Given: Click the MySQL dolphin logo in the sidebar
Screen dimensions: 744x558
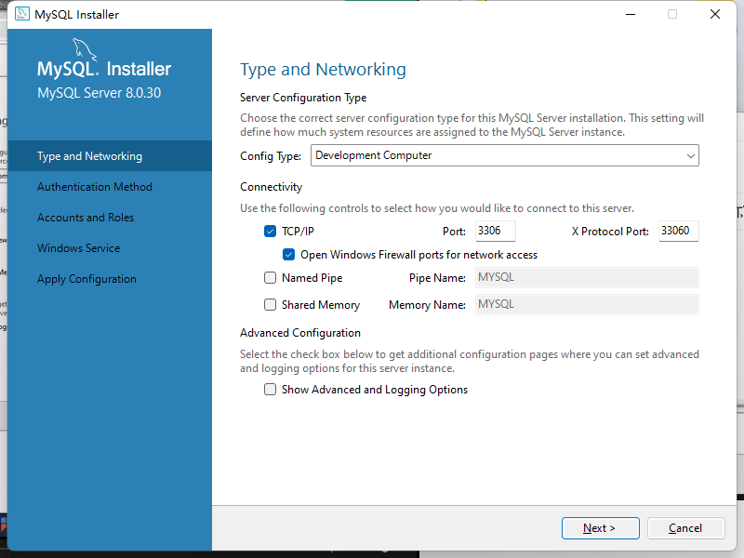Looking at the screenshot, I should tap(85, 50).
